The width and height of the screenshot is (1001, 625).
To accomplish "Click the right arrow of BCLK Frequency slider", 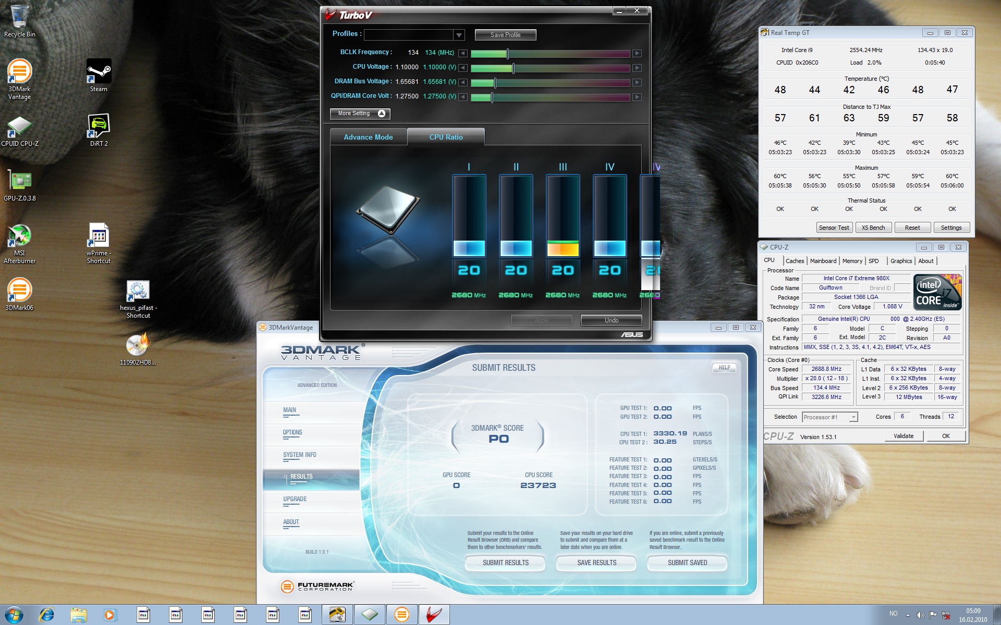I will coord(637,53).
